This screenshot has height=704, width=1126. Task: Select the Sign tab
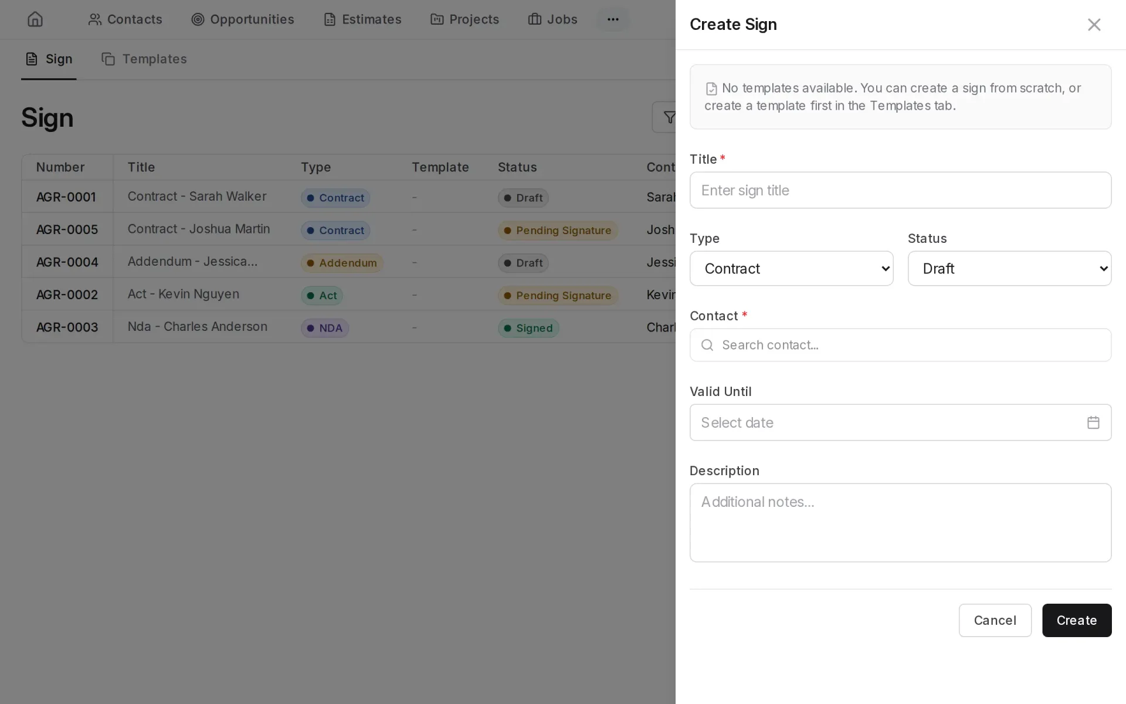pyautogui.click(x=49, y=59)
